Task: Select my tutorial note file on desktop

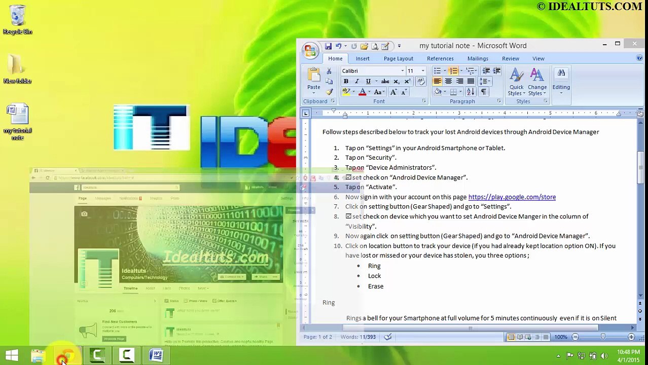Action: [18, 122]
